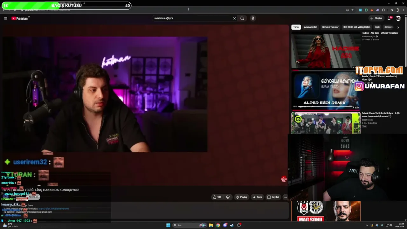
Task: Select the Tümü filter chip
Action: coord(296,27)
